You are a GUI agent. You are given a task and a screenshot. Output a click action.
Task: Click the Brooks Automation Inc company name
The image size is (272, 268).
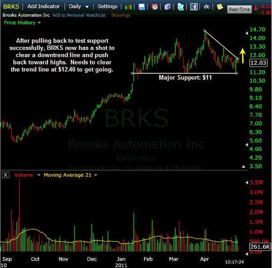pyautogui.click(x=26, y=15)
